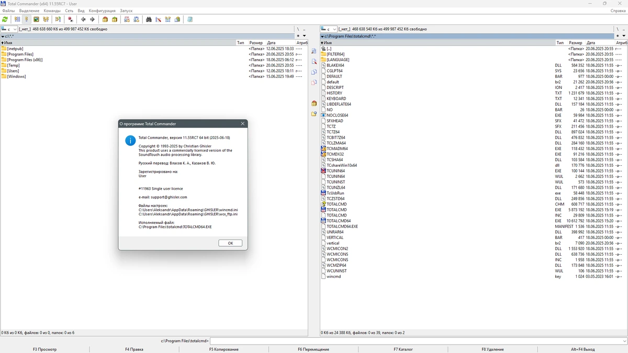Open the Запуск menu
This screenshot has width=628, height=353.
click(126, 10)
